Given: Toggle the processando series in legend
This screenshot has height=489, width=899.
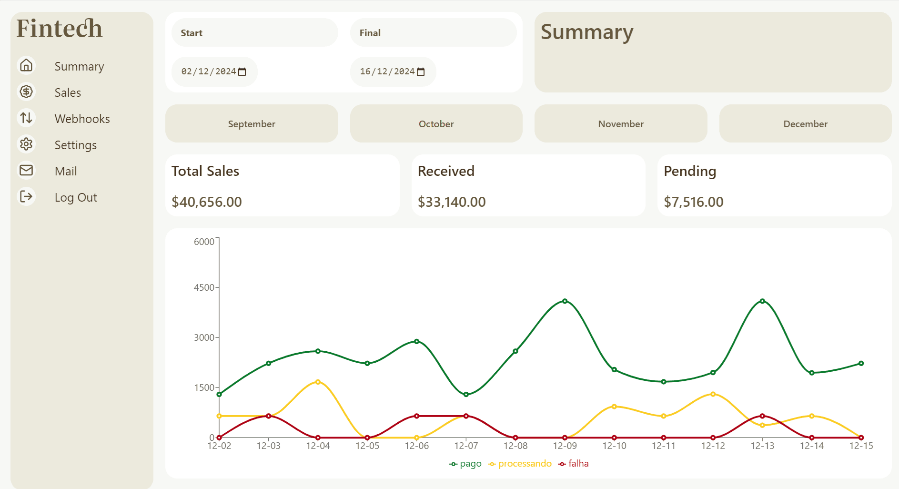Looking at the screenshot, I should coord(520,464).
